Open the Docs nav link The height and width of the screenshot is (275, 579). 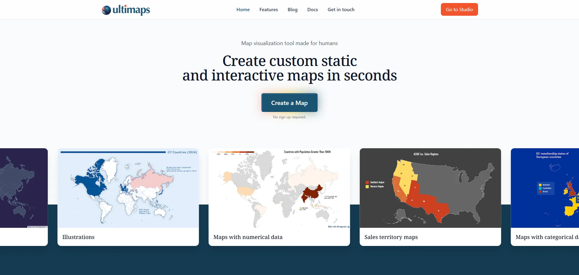pos(312,10)
